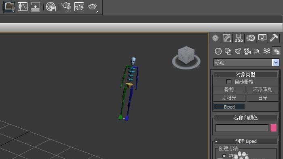
Task: Open the Schematic View icon
Action: pos(36,7)
